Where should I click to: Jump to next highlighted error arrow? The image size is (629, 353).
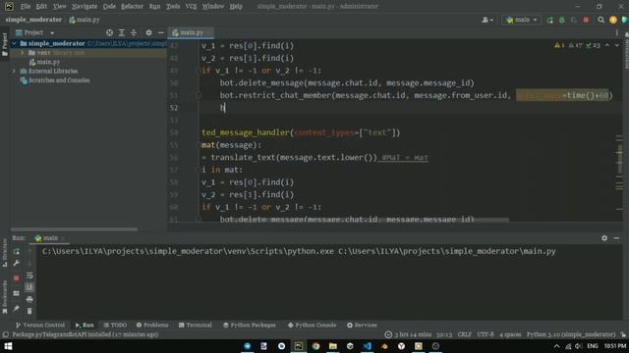pyautogui.click(x=617, y=45)
